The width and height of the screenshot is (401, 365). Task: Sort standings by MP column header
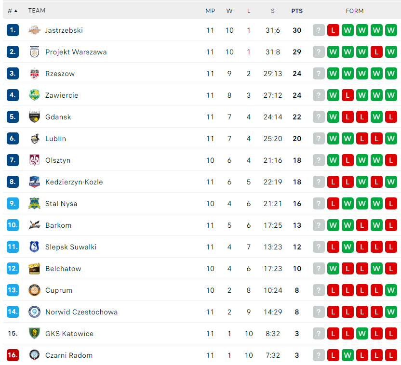tap(210, 11)
